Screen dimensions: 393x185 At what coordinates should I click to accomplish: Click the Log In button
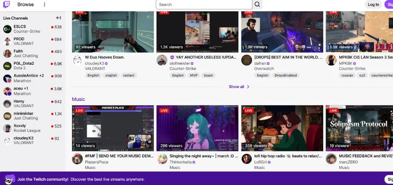[x=373, y=5]
